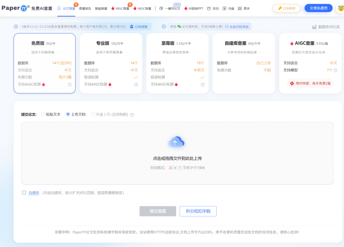Click the cloud upload icon
344x247 pixels.
pyautogui.click(x=176, y=142)
